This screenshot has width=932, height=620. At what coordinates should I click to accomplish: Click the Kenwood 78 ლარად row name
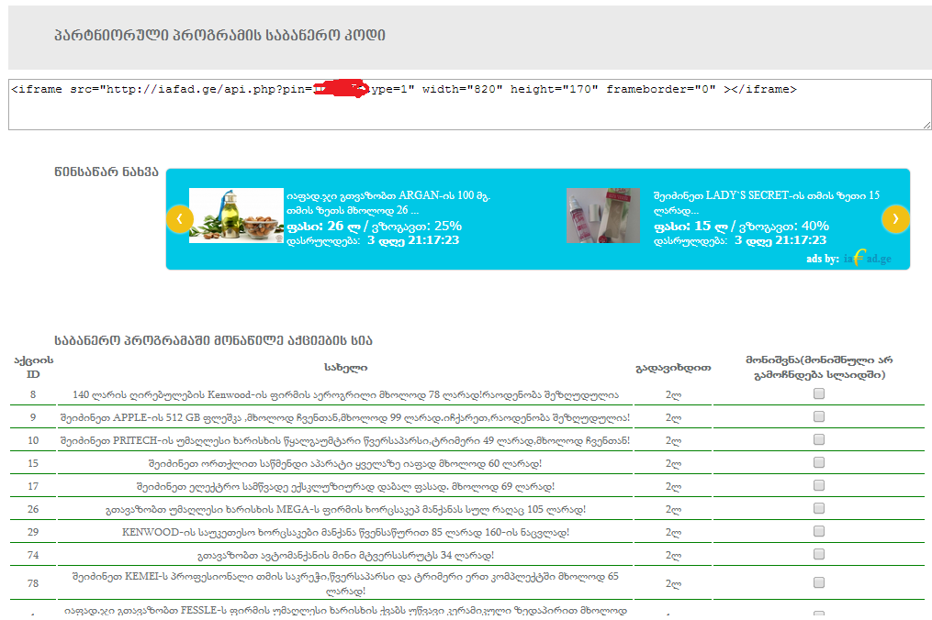[x=345, y=395]
